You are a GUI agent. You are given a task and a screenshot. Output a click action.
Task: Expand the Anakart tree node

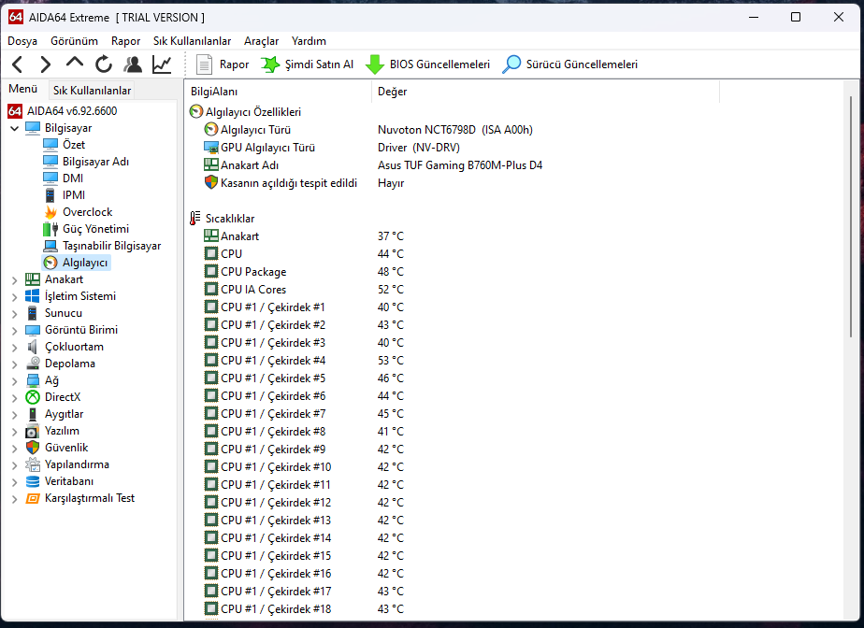pos(14,279)
